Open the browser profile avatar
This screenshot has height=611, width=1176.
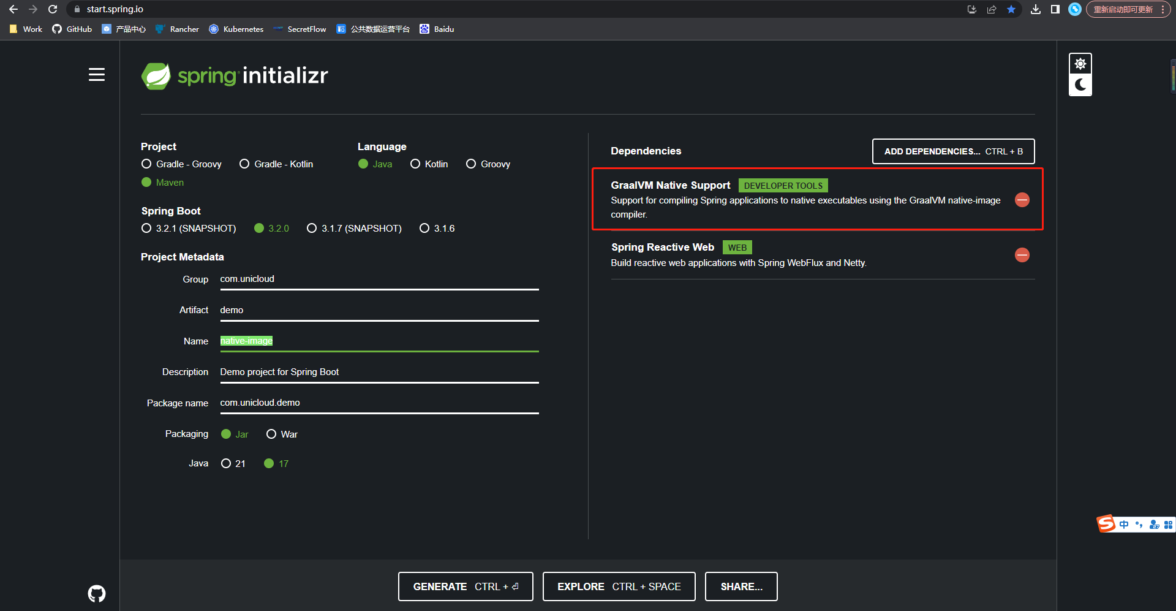1075,9
